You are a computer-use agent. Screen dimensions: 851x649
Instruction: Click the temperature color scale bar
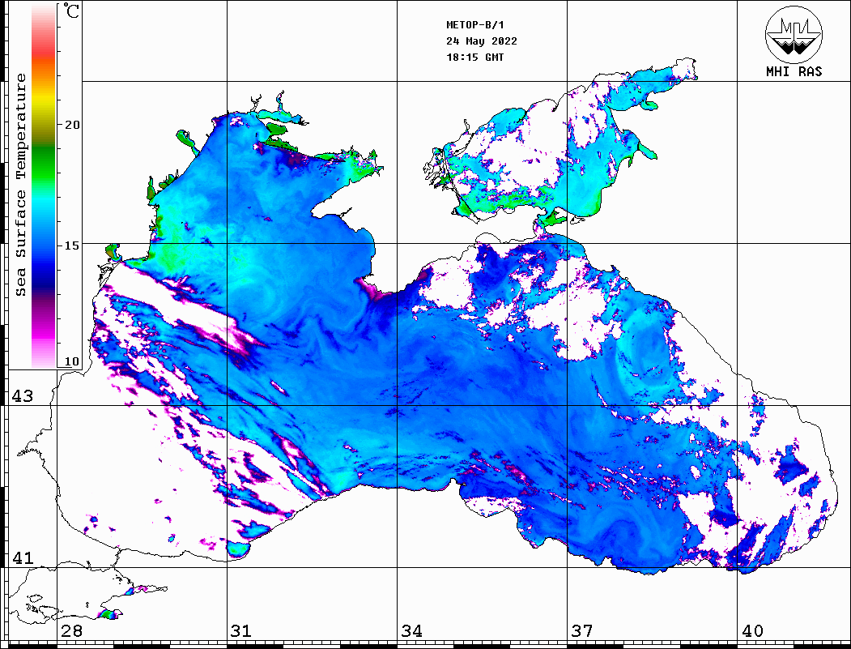[44, 186]
